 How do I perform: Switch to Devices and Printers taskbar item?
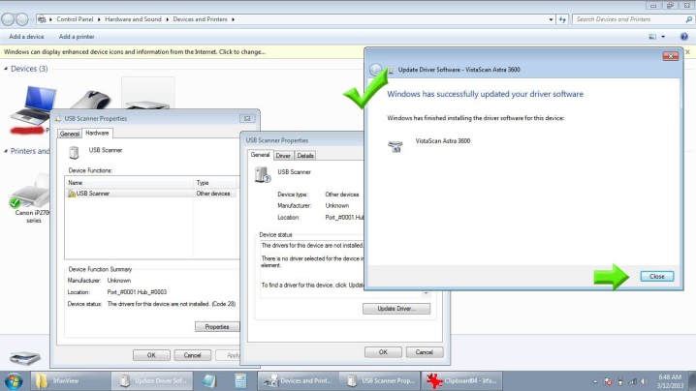tap(298, 380)
